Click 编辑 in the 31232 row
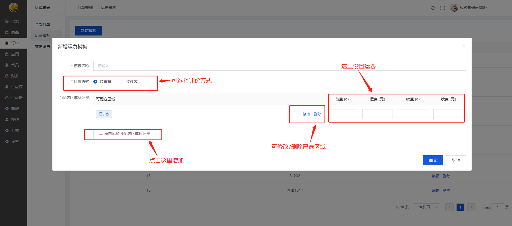 [x=436, y=176]
